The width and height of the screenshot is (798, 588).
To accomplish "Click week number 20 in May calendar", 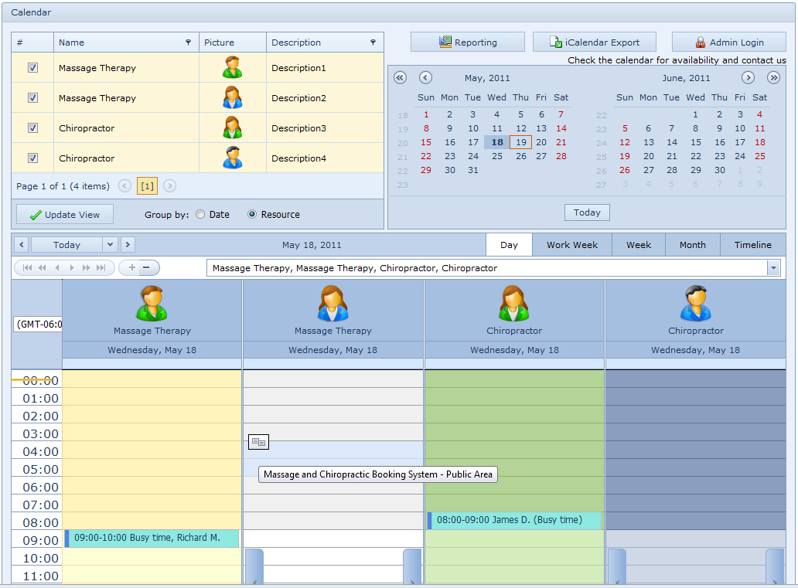I will point(403,143).
